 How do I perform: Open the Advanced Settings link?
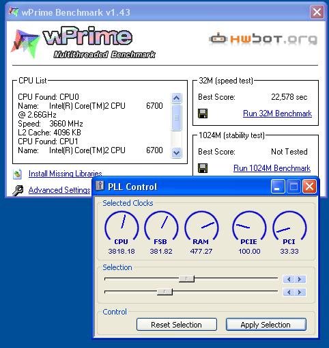(59, 190)
